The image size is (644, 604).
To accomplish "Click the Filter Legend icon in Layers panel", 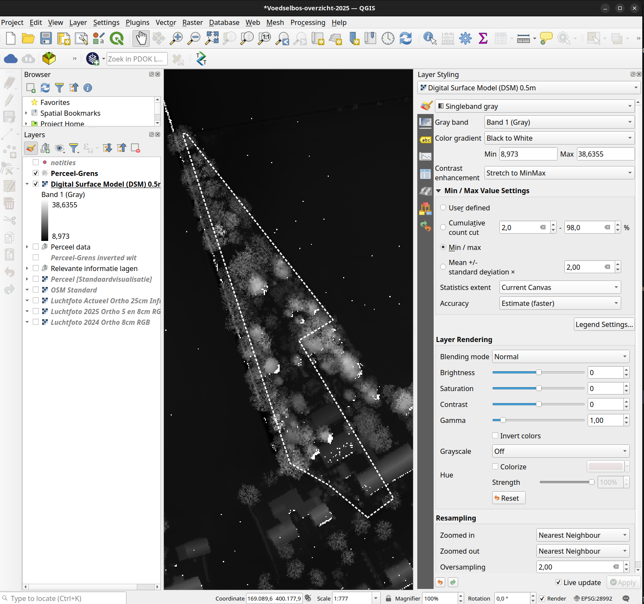I will (74, 148).
